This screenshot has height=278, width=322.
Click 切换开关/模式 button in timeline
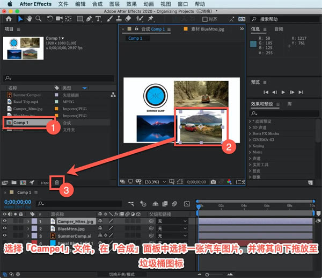coord(122,274)
